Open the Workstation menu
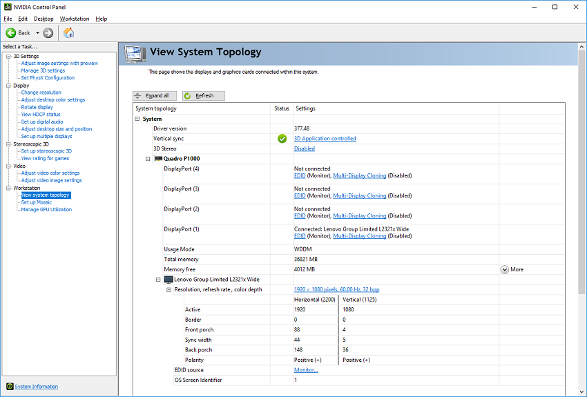Screen dimensions: 587x397 75,19
